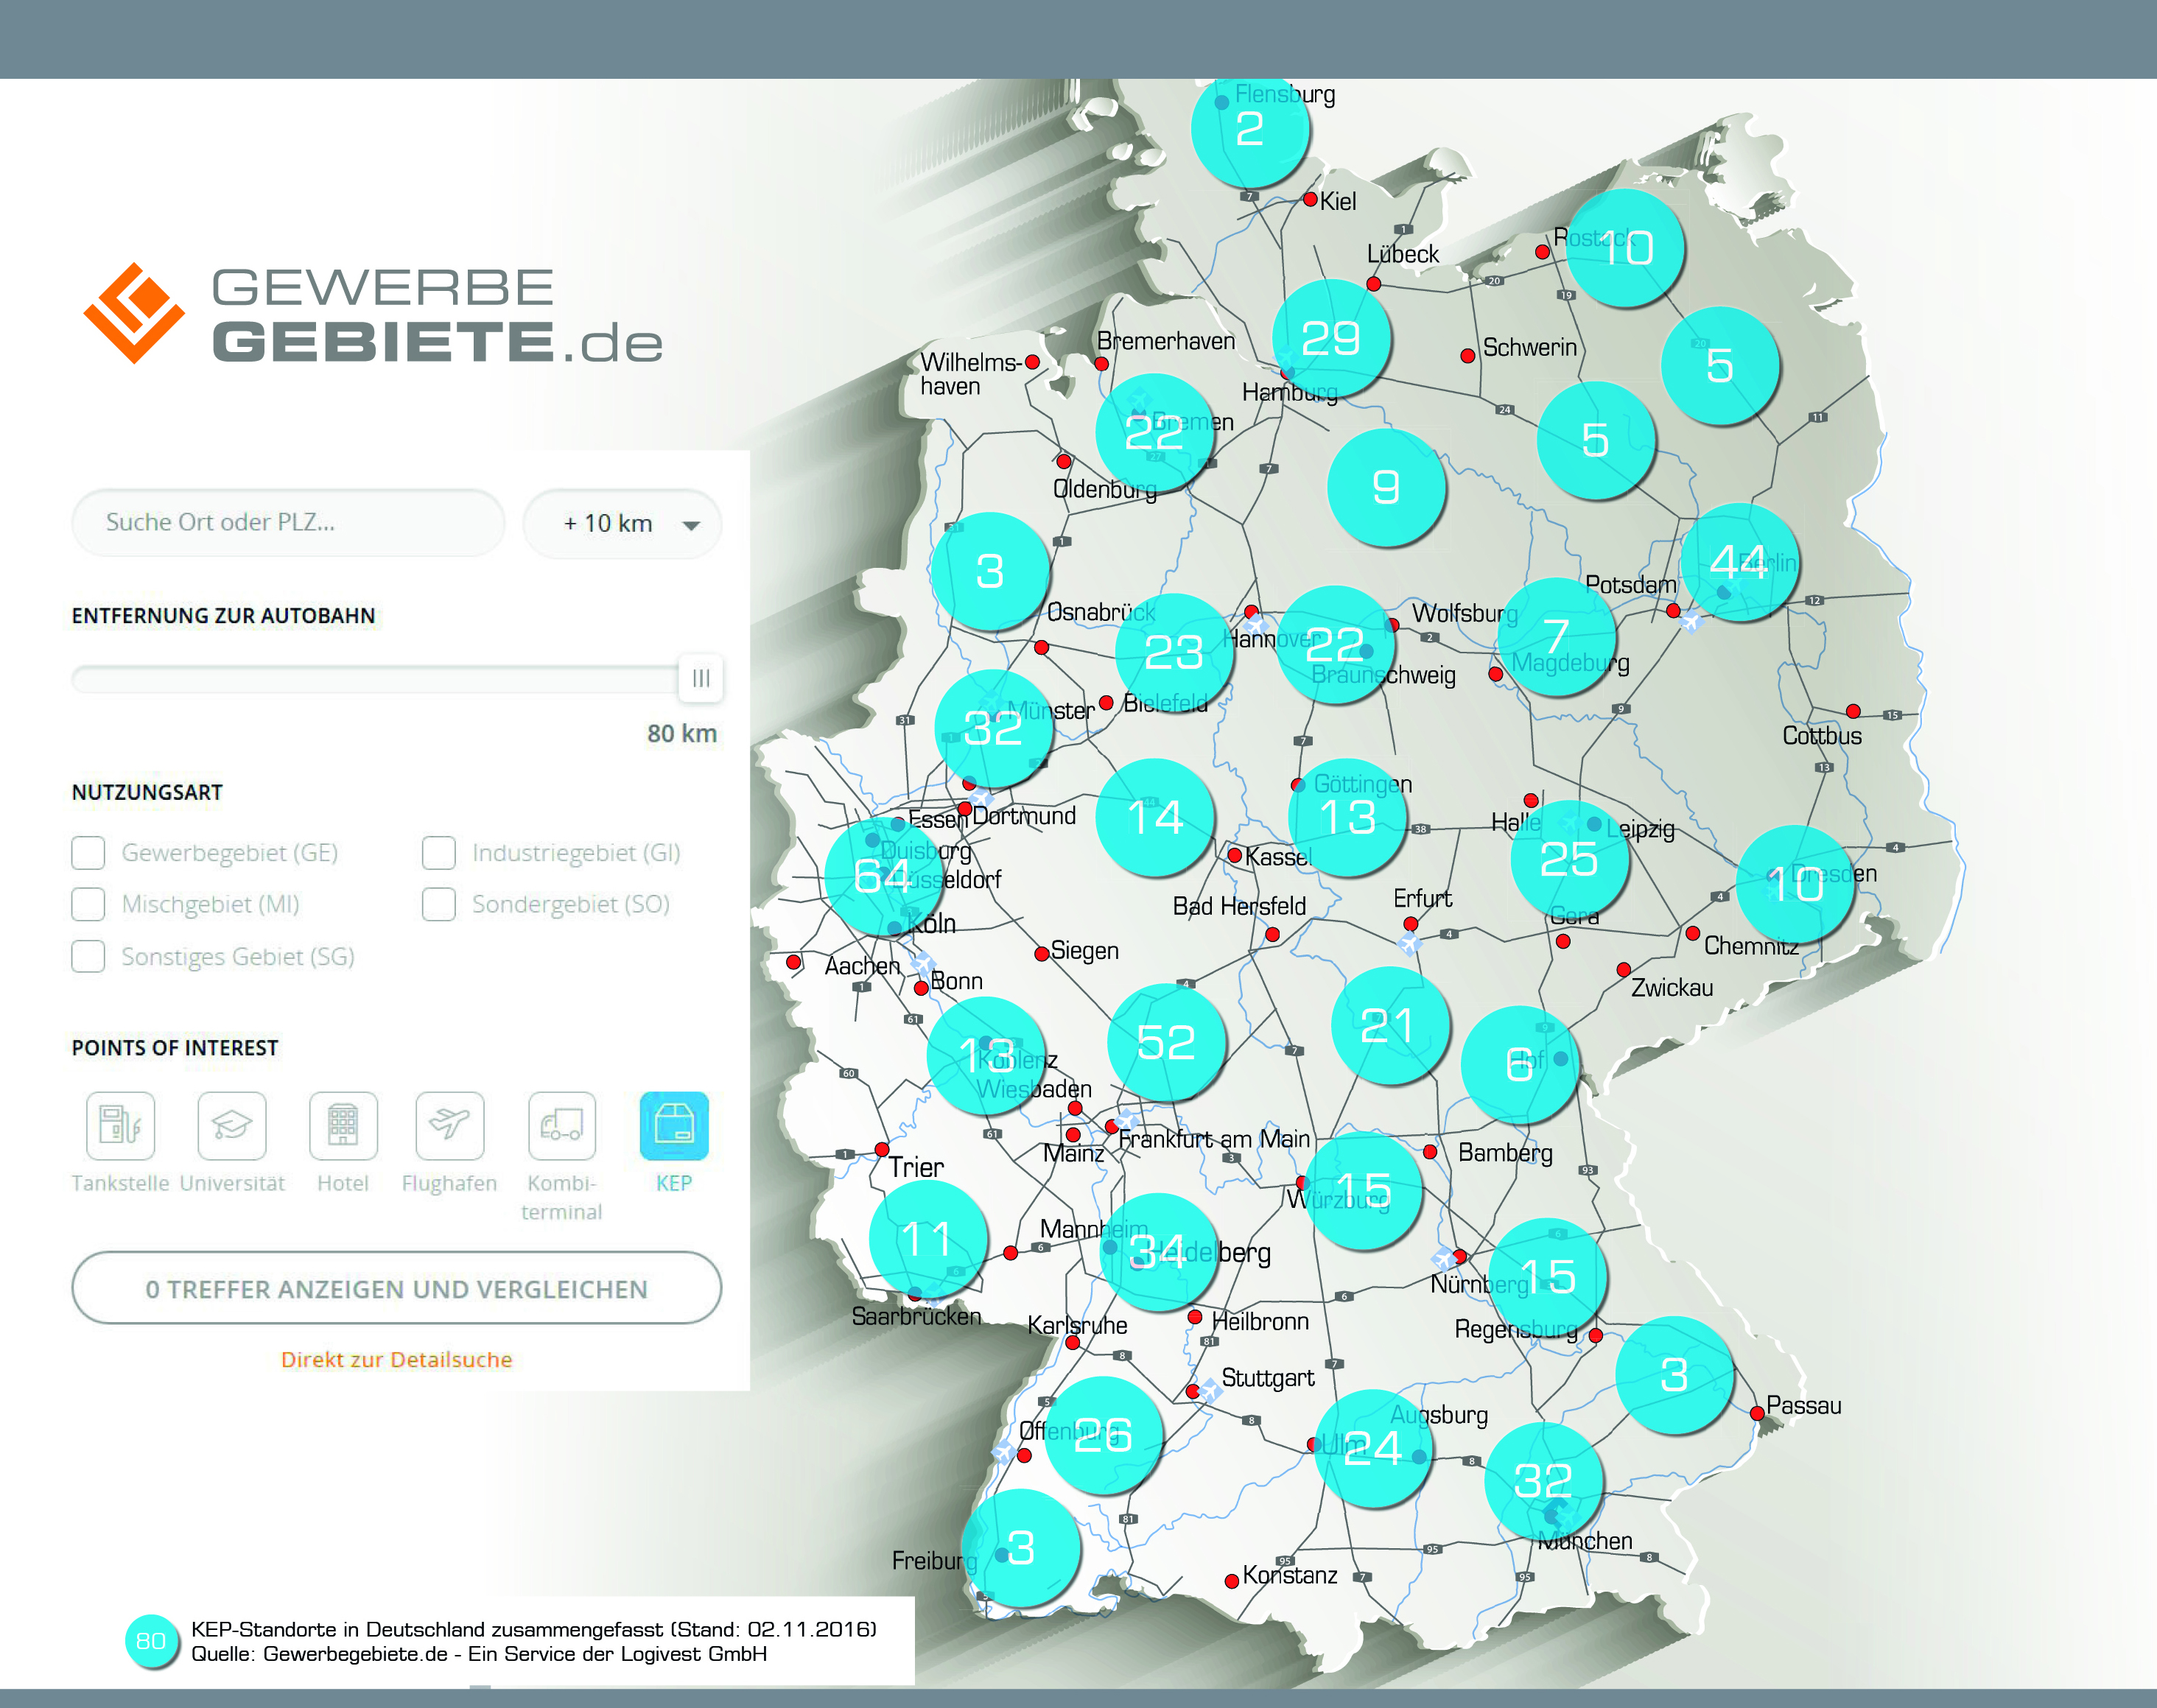Viewport: 2157px width, 1708px height.
Task: Select the Kombiterminal point of interest icon
Action: pos(562,1125)
